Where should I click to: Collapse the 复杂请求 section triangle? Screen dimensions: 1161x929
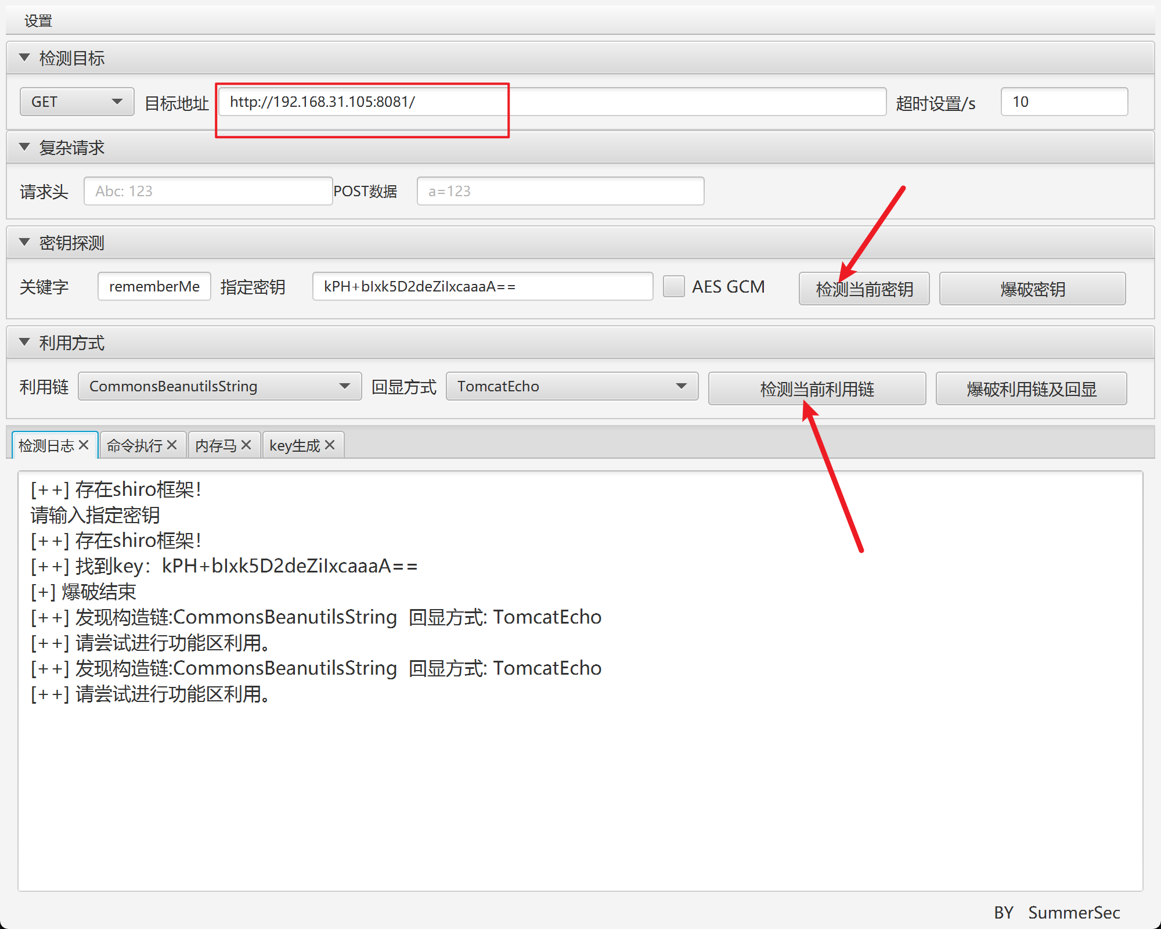24,147
